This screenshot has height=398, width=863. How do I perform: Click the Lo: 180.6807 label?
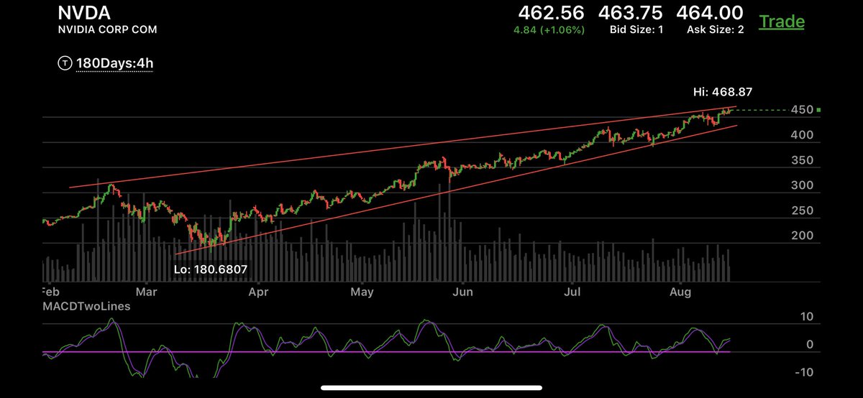click(210, 269)
